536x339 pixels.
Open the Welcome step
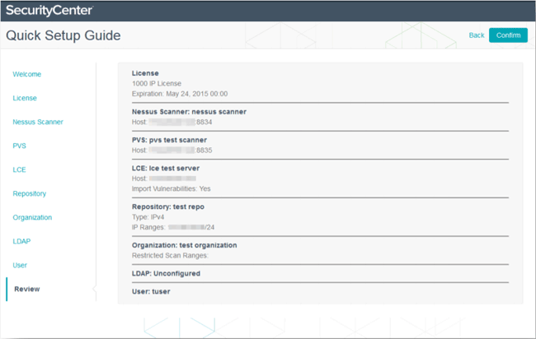click(x=27, y=74)
